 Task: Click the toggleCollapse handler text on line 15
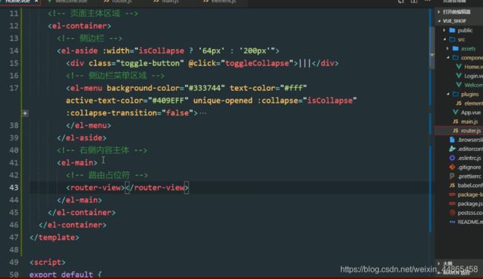[x=257, y=63]
